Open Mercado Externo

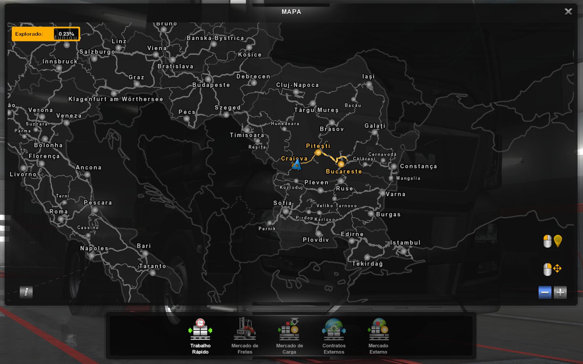pyautogui.click(x=378, y=336)
